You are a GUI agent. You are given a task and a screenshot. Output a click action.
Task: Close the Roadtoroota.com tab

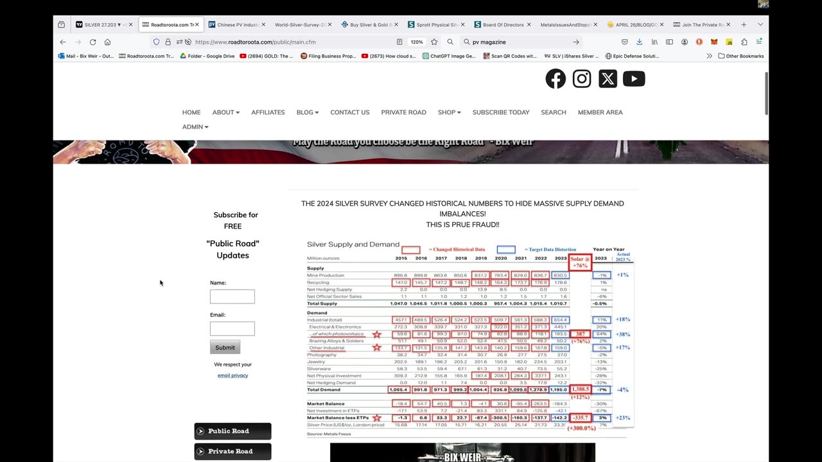click(197, 24)
